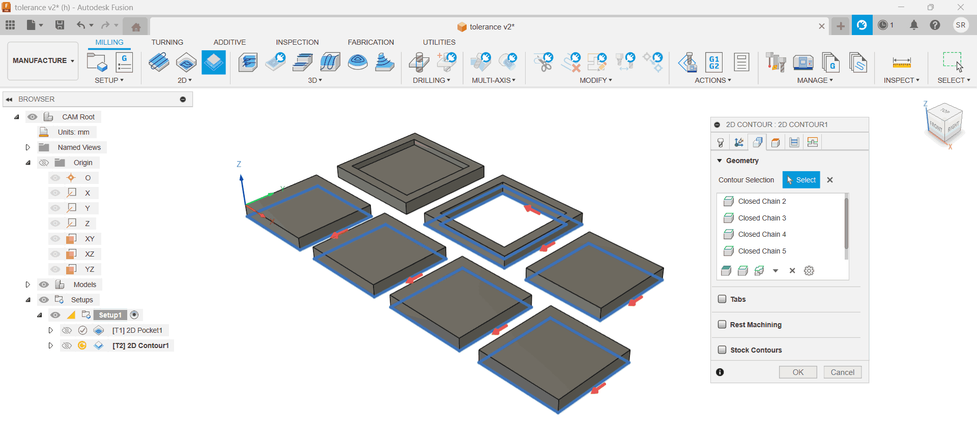This screenshot has width=977, height=441.
Task: Open the MANUFACTURE workspace dropdown
Action: point(43,61)
